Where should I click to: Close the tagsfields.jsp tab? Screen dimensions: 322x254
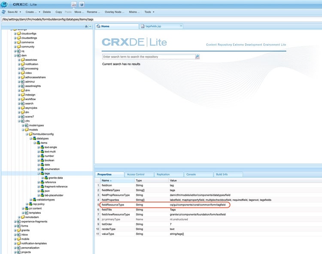181,26
